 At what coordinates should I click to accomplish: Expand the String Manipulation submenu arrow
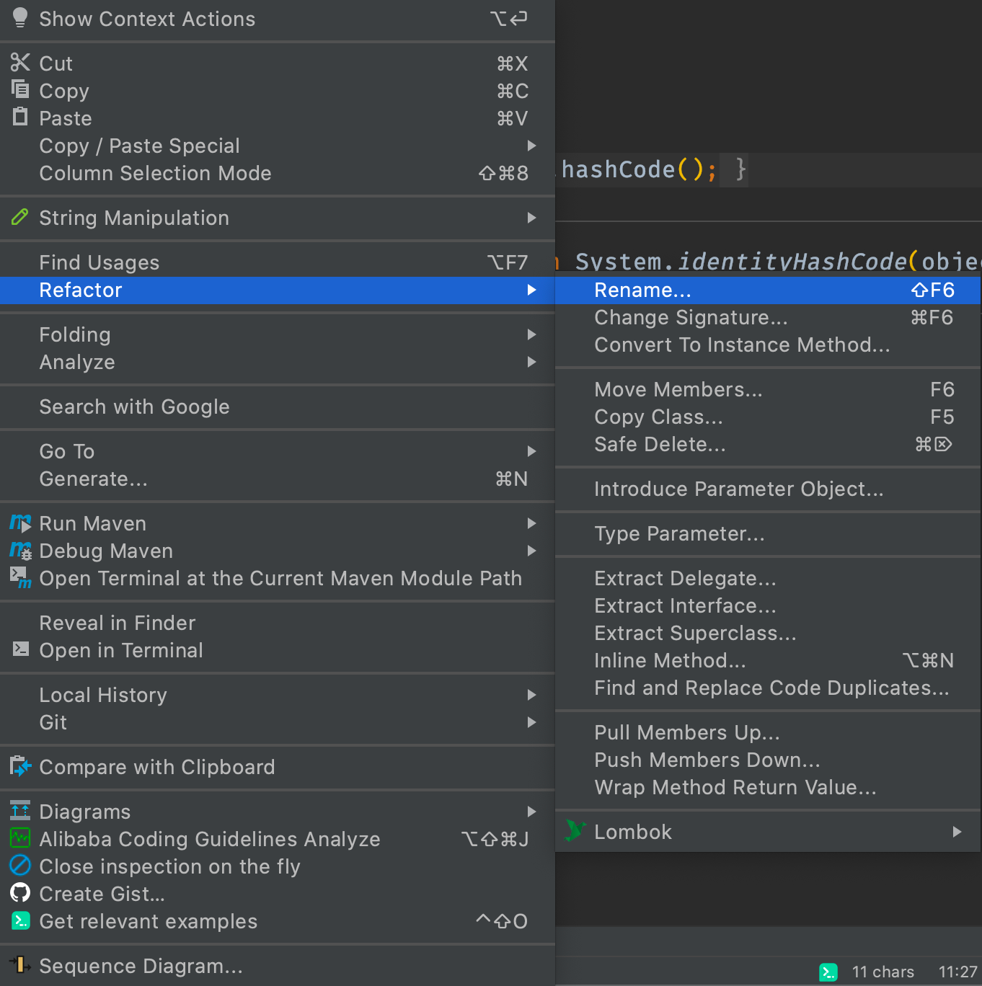[x=531, y=218]
